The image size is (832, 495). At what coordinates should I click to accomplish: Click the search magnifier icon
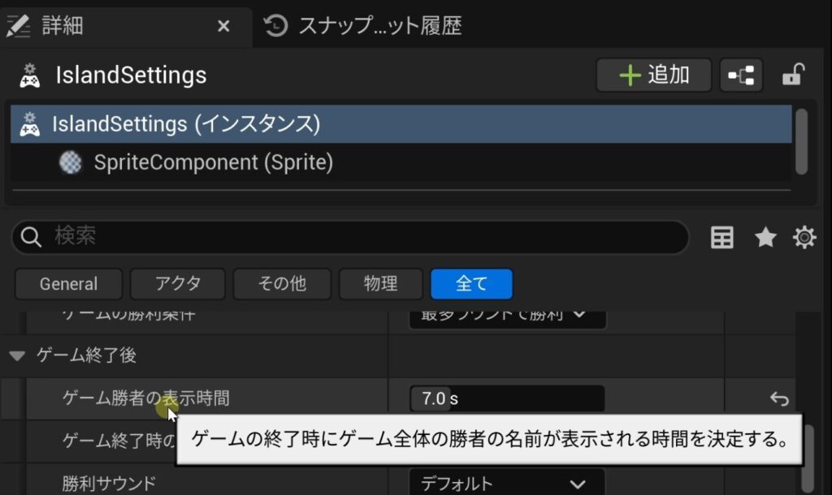click(32, 237)
